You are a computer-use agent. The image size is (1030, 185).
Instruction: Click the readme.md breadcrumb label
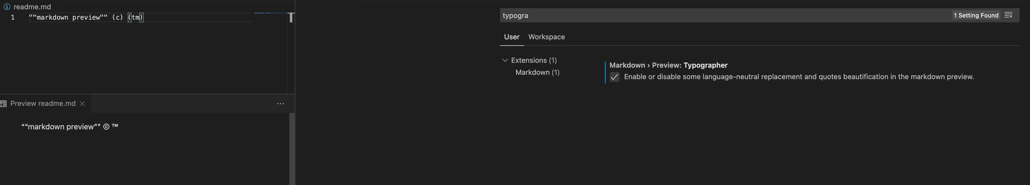tap(32, 7)
